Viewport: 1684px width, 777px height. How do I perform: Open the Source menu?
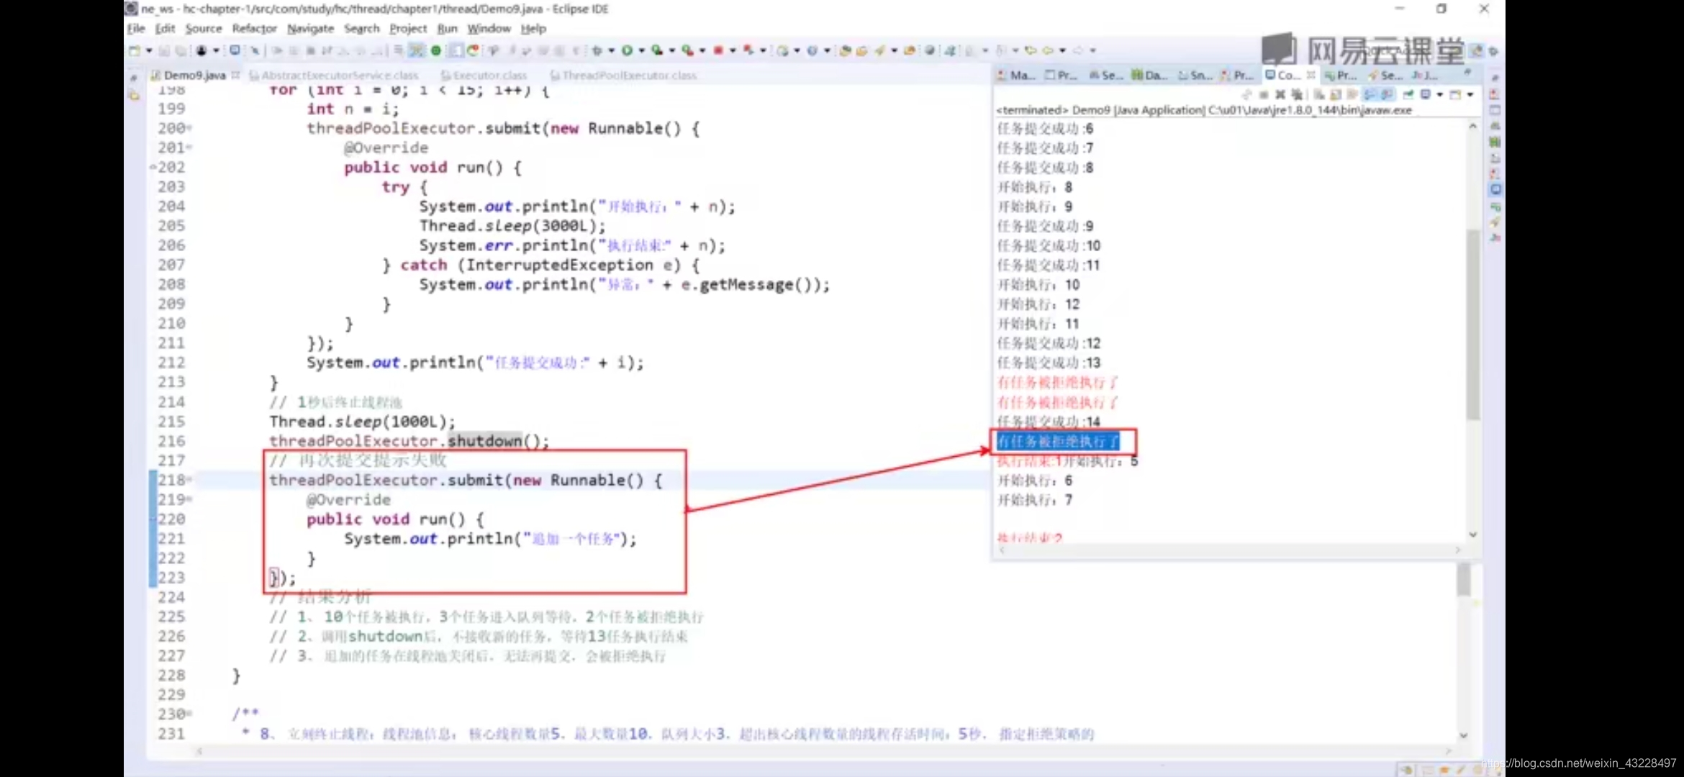pyautogui.click(x=204, y=28)
